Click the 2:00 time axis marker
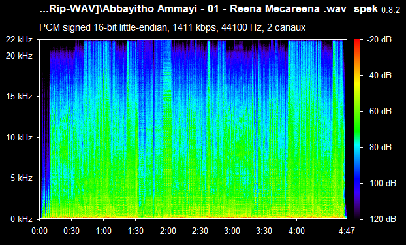This screenshot has width=406, height=245. click(x=168, y=231)
